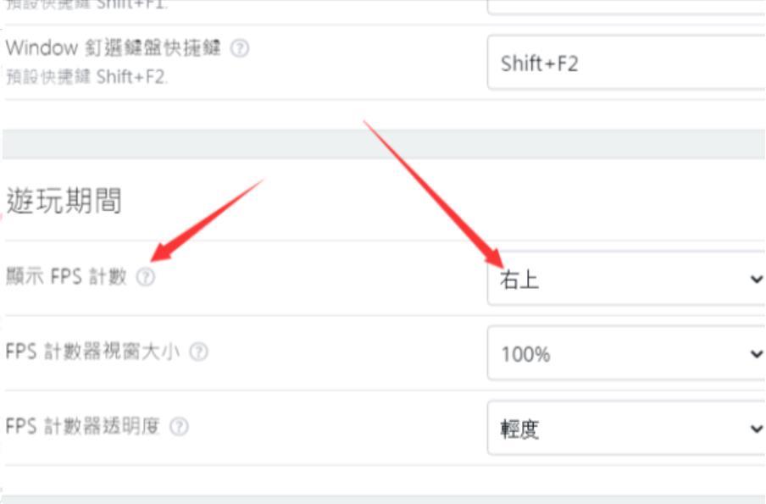Click gray divider above 遊玩期間
This screenshot has width=766, height=504.
[384, 144]
